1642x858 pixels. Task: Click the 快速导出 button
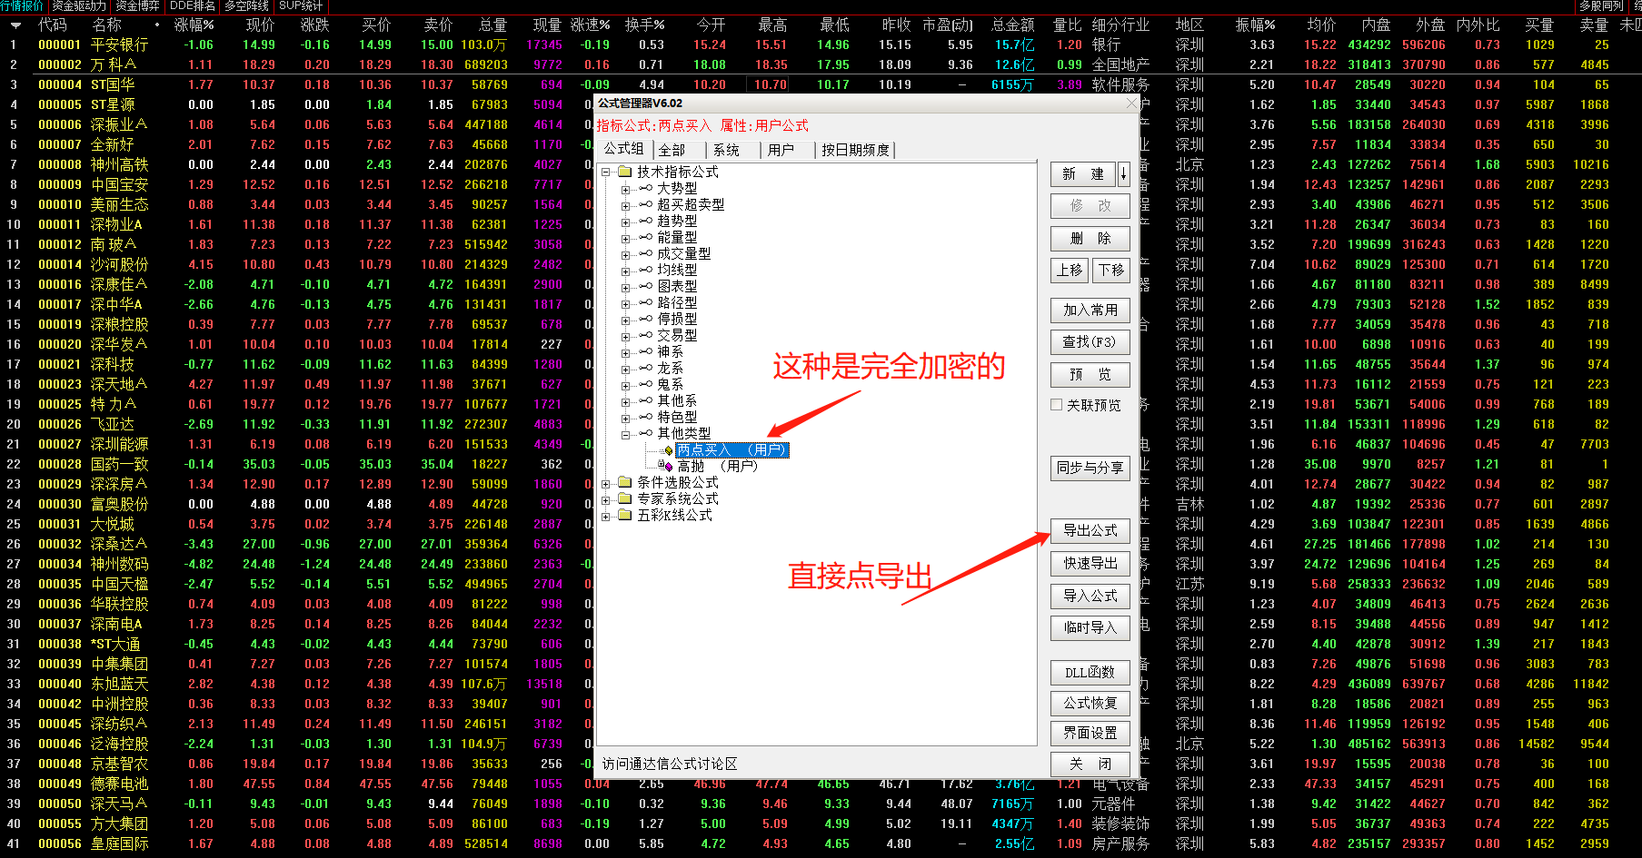tap(1090, 563)
